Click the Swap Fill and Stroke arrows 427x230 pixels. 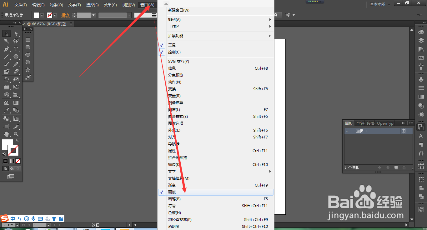(17, 141)
